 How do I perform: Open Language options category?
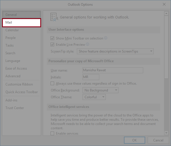[22, 61]
